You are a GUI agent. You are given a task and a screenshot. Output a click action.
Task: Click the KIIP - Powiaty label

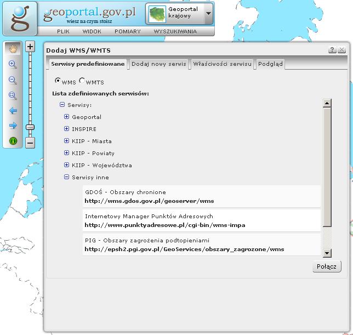[x=93, y=154]
